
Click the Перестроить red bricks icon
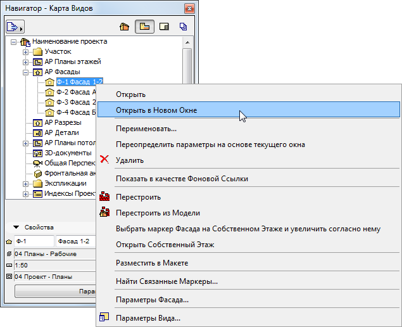pos(104,196)
